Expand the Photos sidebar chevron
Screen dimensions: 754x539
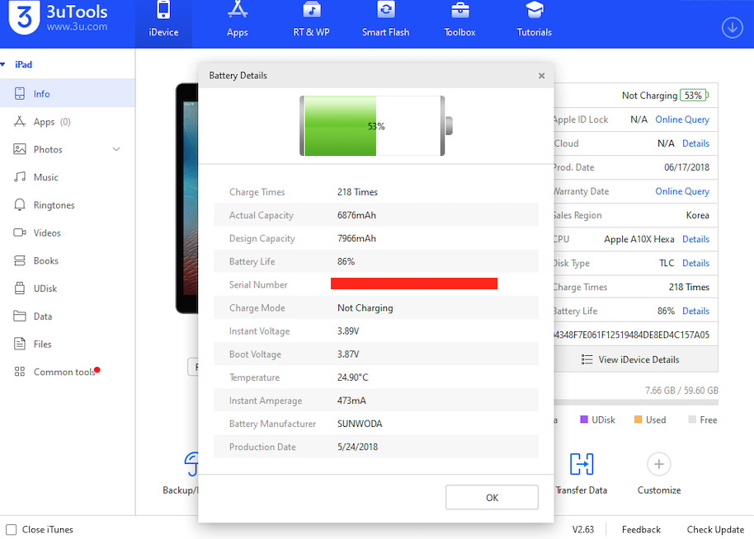pyautogui.click(x=116, y=149)
